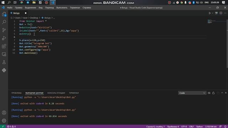Select interpreter 3.10.0 64-bit

pos(211,127)
